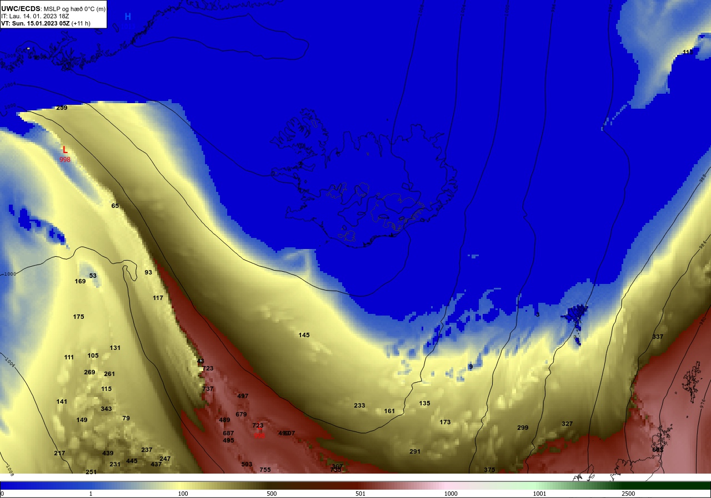Click the map value 737
711x498 pixels.
[x=208, y=389]
